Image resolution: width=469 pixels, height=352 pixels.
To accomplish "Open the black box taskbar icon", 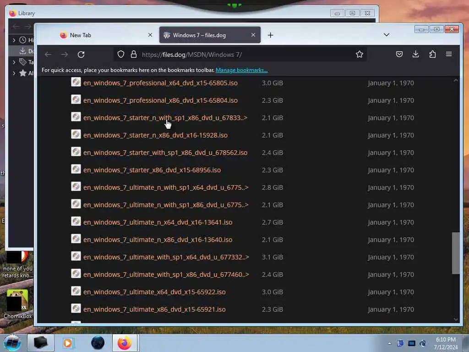I will coord(40,343).
